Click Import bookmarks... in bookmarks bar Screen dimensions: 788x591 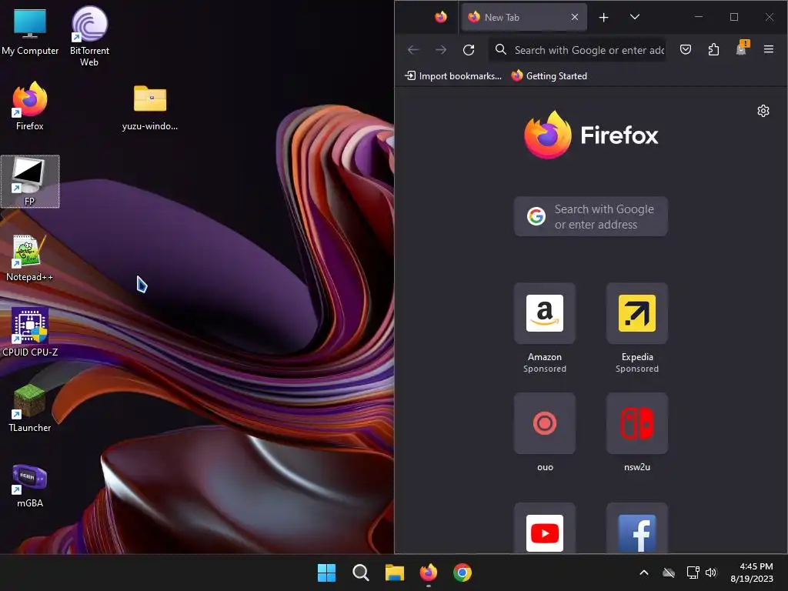click(x=453, y=76)
